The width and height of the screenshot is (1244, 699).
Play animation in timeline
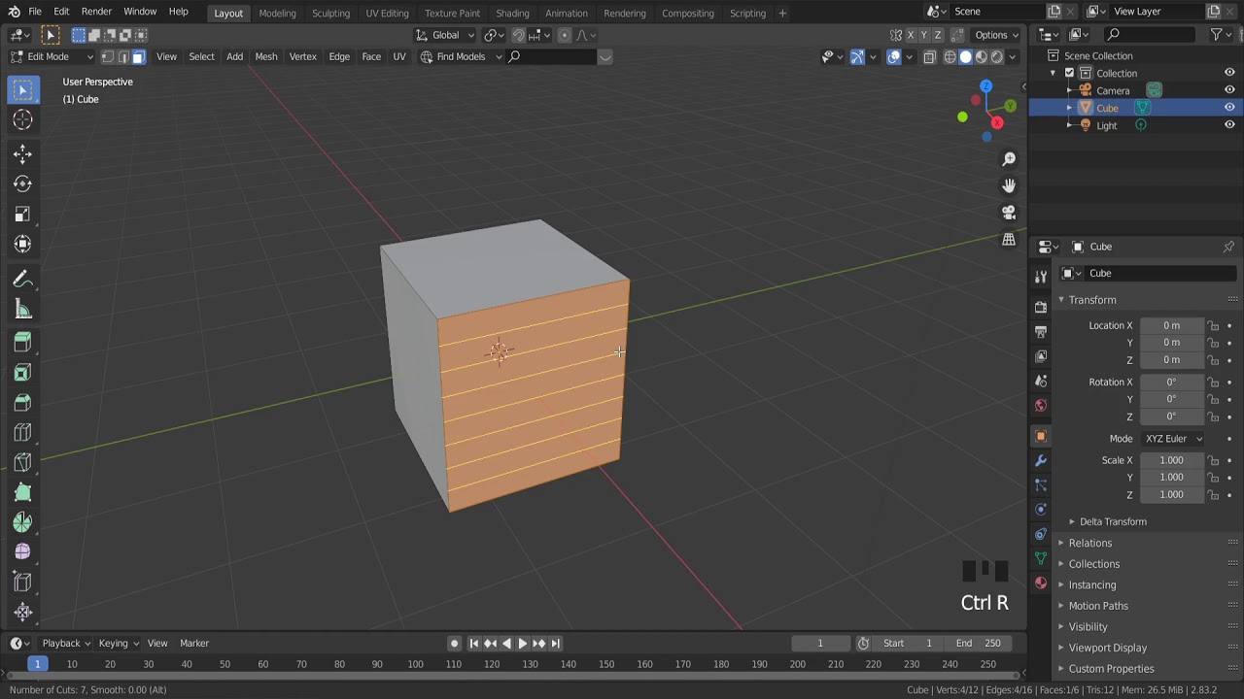(522, 644)
